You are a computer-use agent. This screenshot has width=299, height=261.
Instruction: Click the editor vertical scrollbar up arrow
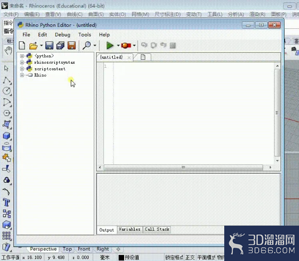[278, 66]
